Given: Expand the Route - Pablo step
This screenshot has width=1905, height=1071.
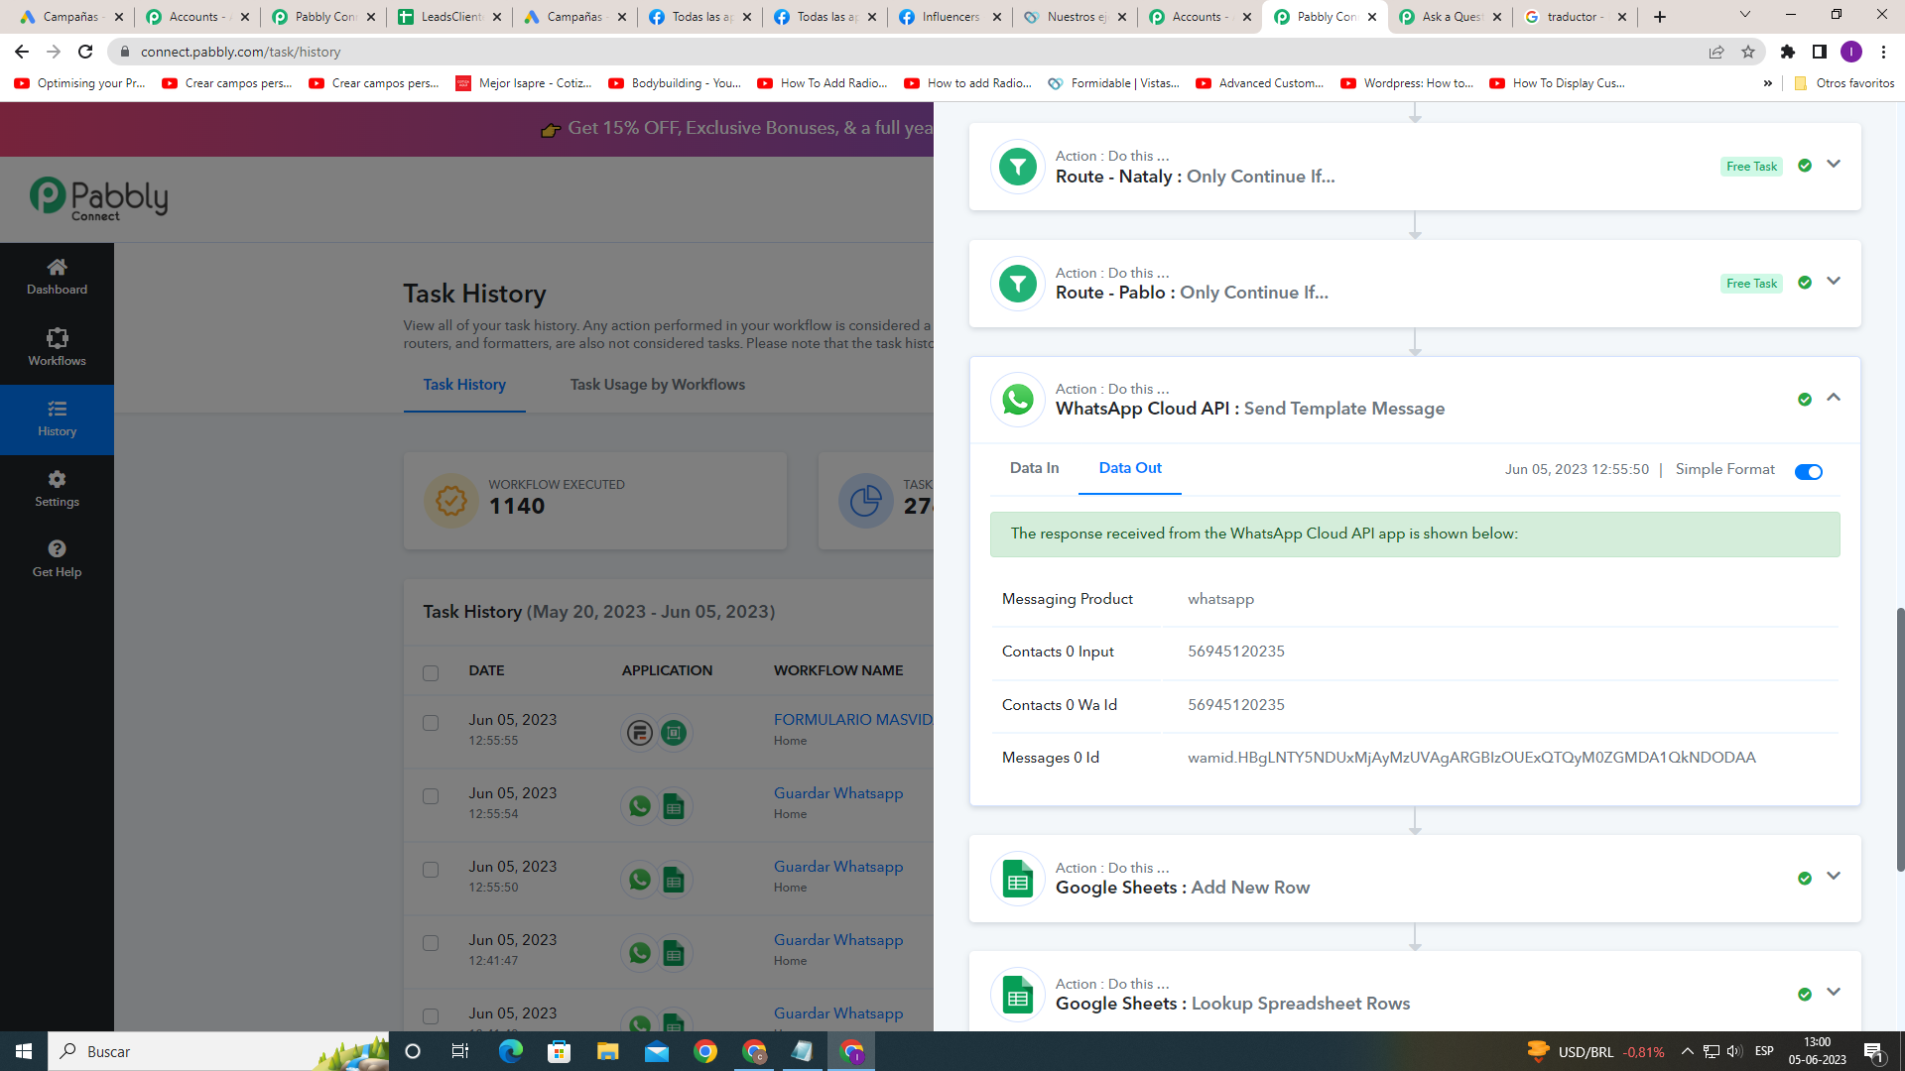Looking at the screenshot, I should tap(1834, 282).
